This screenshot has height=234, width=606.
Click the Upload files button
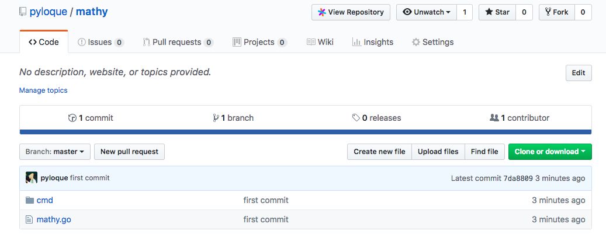click(x=438, y=152)
